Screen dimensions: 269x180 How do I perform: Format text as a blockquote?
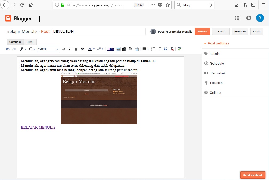tap(165, 49)
